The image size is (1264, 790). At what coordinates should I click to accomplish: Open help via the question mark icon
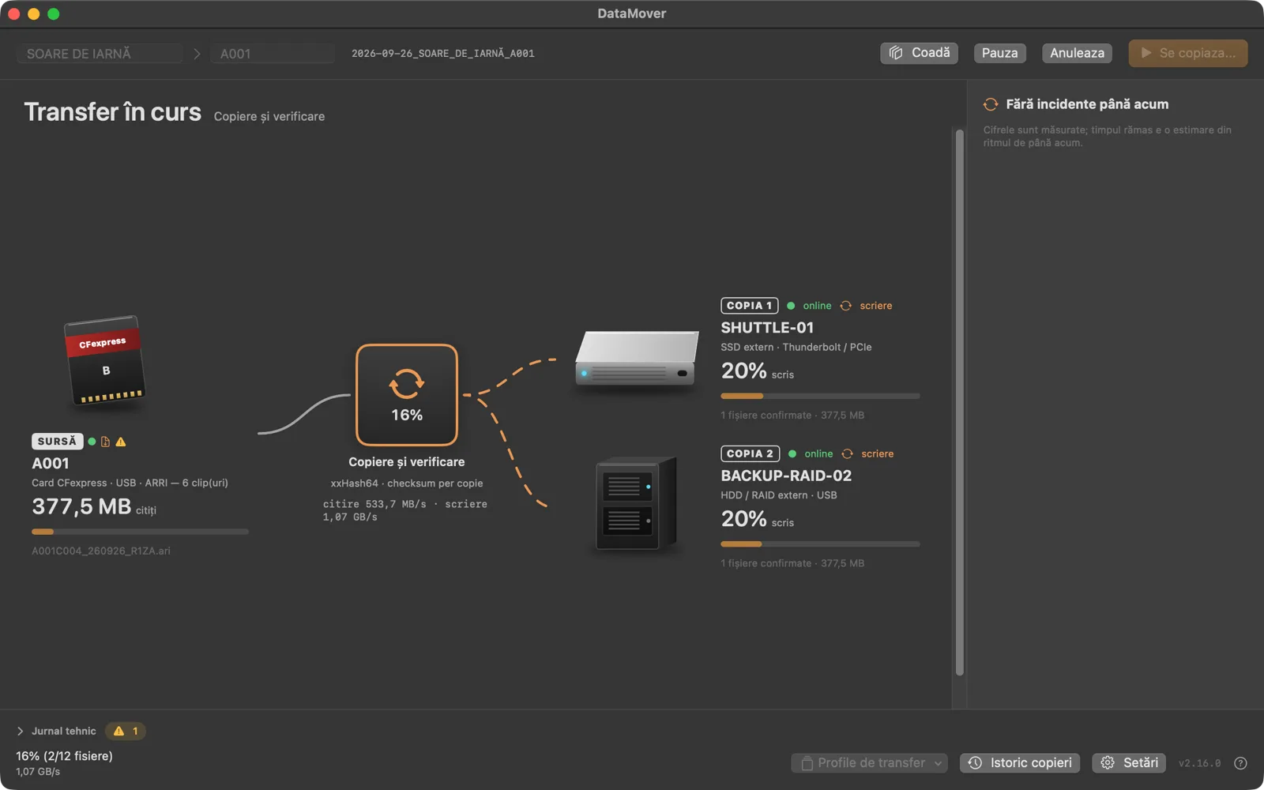pyautogui.click(x=1240, y=763)
